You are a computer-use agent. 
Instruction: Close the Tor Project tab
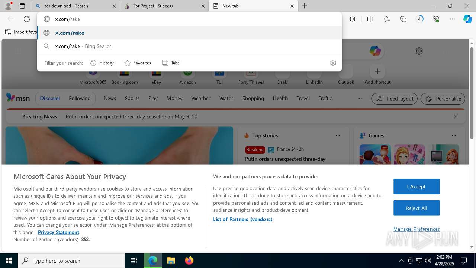click(203, 6)
